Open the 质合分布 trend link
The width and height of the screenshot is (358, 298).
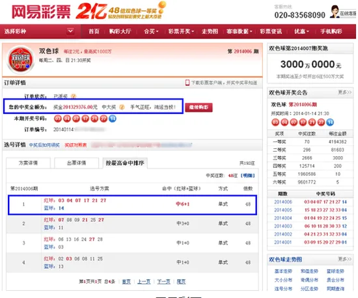click(335, 280)
